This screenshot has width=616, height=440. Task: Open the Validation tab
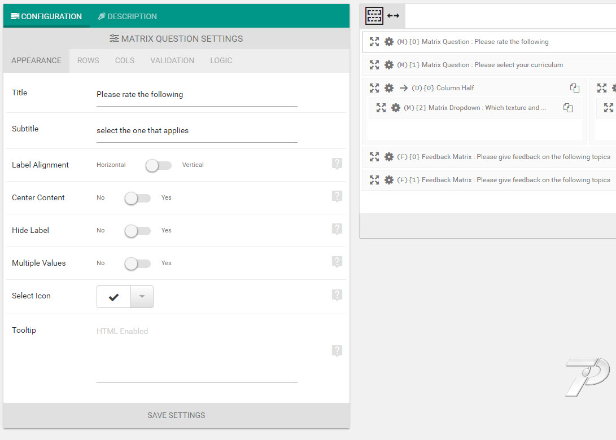[x=172, y=61]
